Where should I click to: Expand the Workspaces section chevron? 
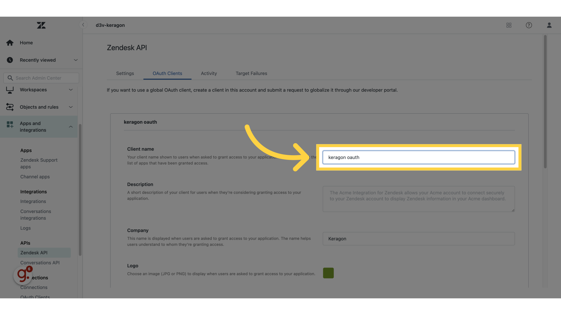pyautogui.click(x=71, y=90)
